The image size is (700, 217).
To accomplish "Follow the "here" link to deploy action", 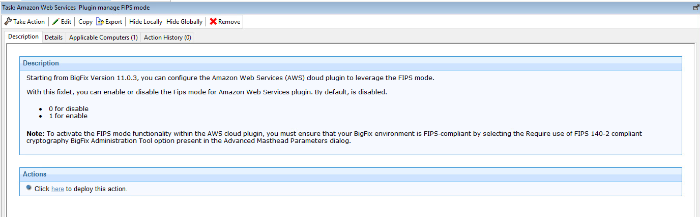I will pos(57,189).
